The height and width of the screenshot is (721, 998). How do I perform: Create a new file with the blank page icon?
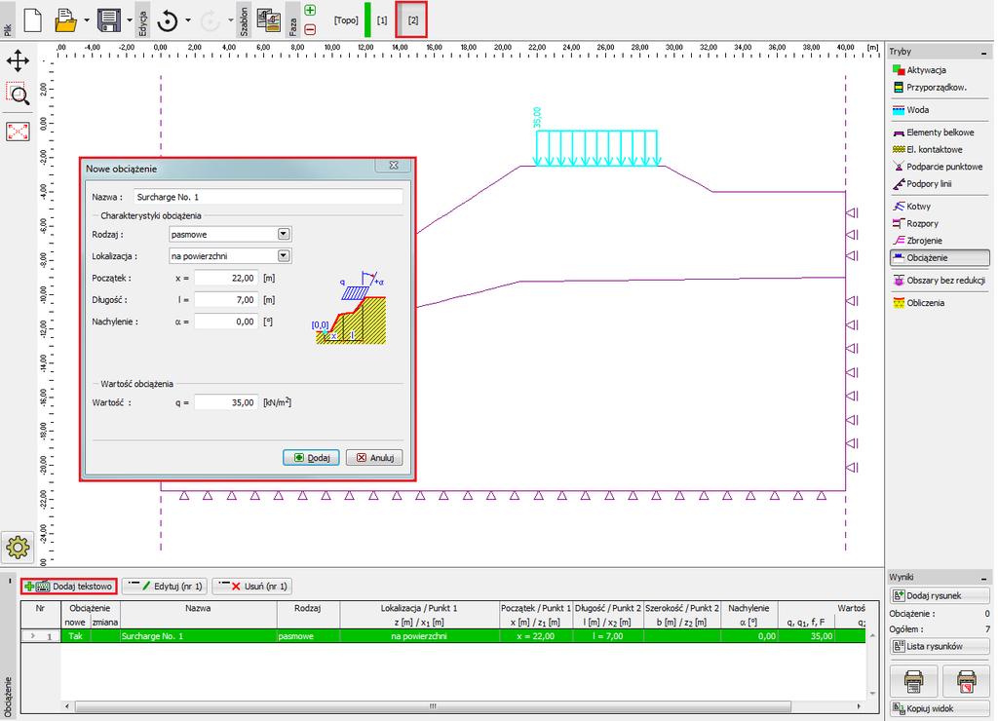pyautogui.click(x=32, y=20)
